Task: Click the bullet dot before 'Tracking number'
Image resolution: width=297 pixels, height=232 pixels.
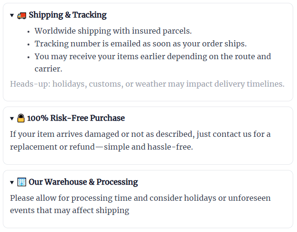Action: point(28,44)
